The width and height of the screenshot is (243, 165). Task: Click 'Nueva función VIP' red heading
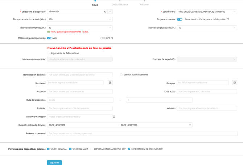coord(79,48)
